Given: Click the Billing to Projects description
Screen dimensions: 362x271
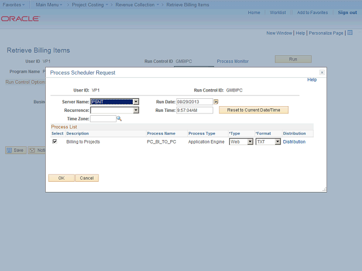Looking at the screenshot, I should (x=83, y=142).
